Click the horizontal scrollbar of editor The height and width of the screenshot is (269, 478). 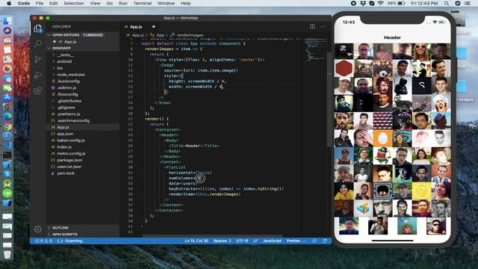[x=212, y=236]
